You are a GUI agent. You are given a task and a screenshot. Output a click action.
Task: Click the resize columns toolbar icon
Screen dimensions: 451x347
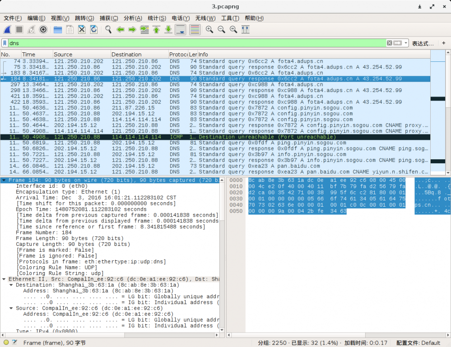point(245,29)
